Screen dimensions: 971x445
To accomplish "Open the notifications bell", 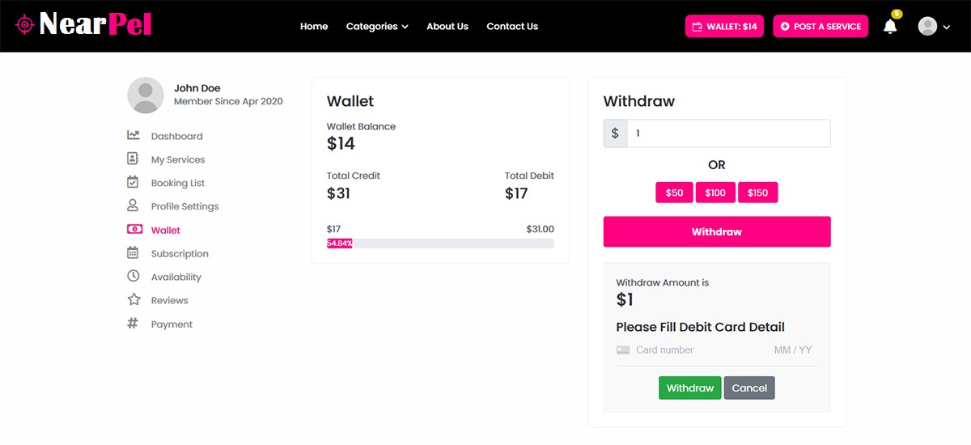I will coord(890,27).
